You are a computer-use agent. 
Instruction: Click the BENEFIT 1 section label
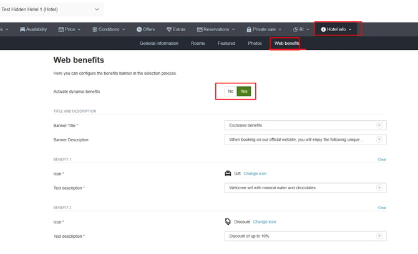click(x=62, y=159)
